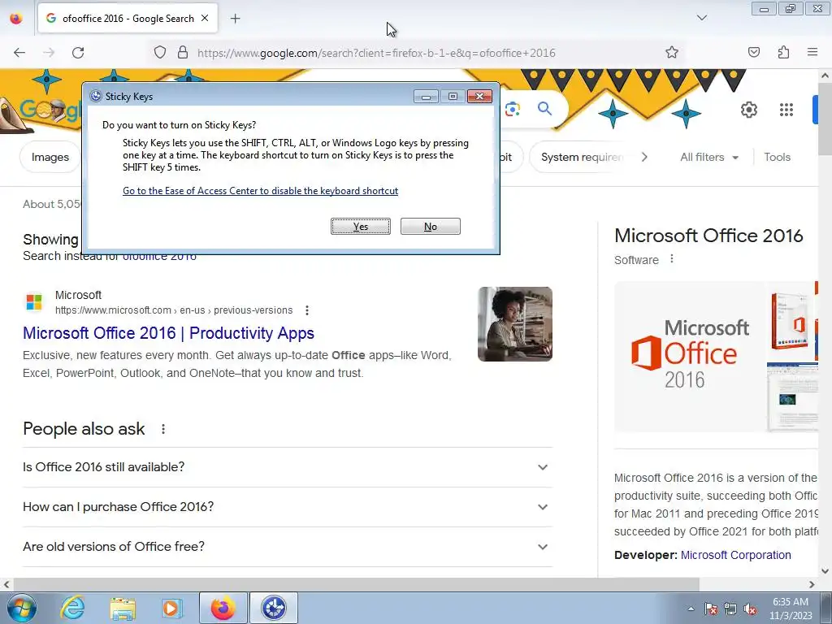
Task: Open the Microsoft Corporation developer link
Action: pyautogui.click(x=735, y=555)
